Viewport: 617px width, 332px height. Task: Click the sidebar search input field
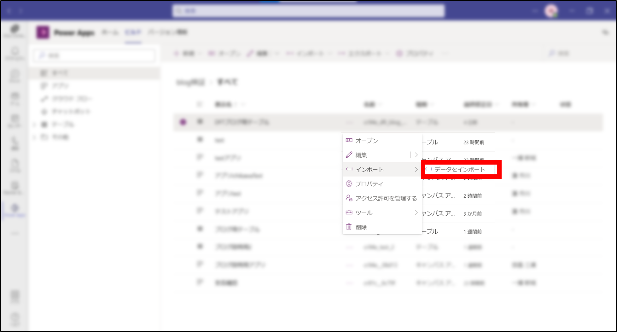(x=95, y=55)
